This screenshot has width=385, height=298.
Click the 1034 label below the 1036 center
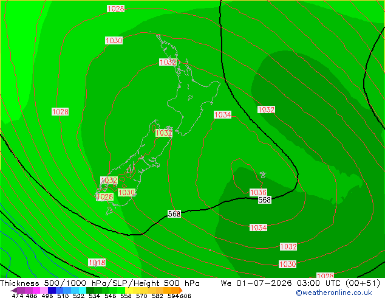(258, 227)
